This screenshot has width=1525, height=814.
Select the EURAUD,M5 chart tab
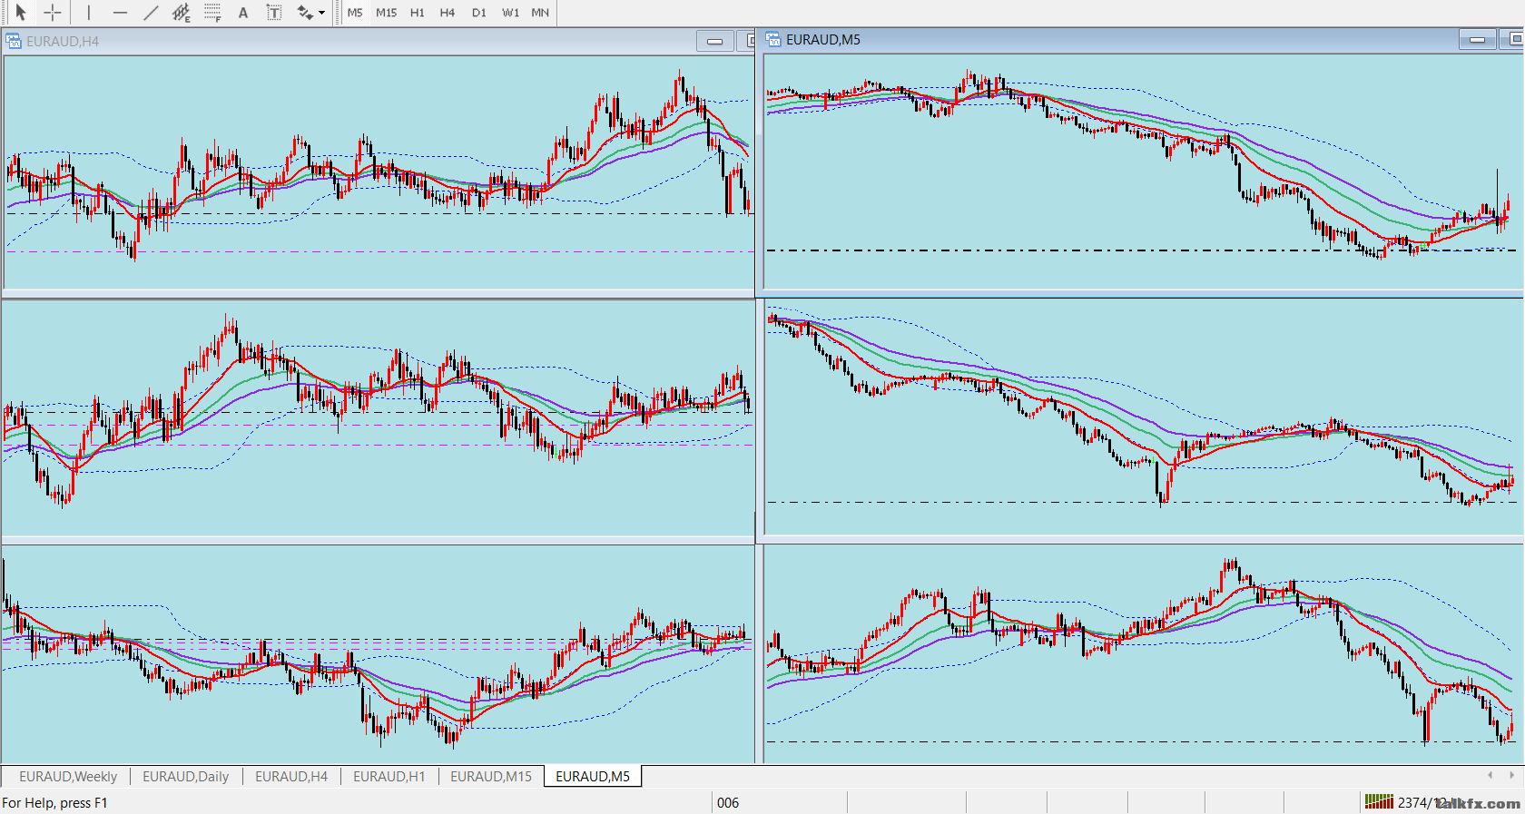[593, 777]
